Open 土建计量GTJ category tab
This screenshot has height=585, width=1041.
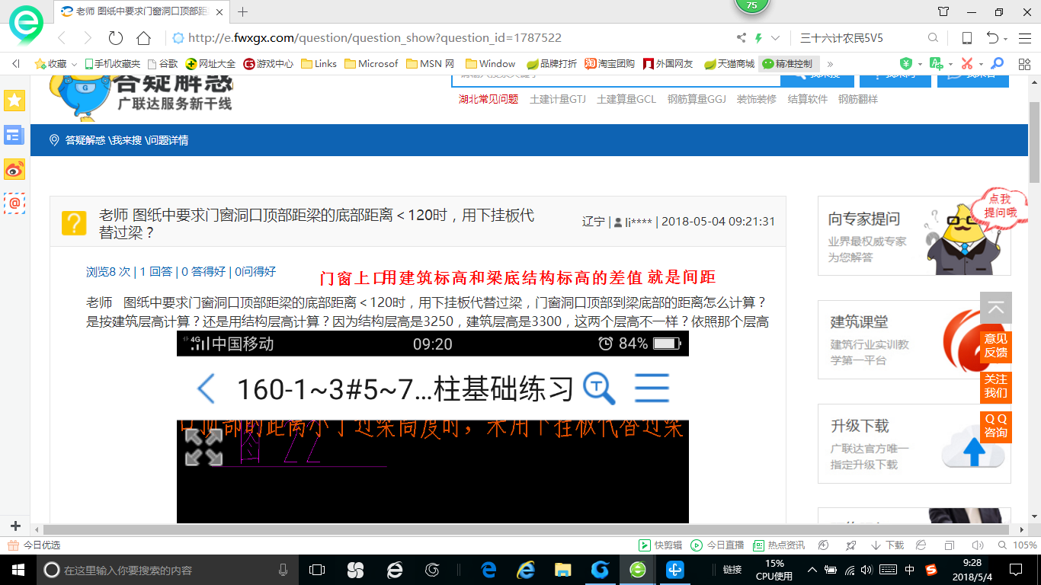point(558,99)
